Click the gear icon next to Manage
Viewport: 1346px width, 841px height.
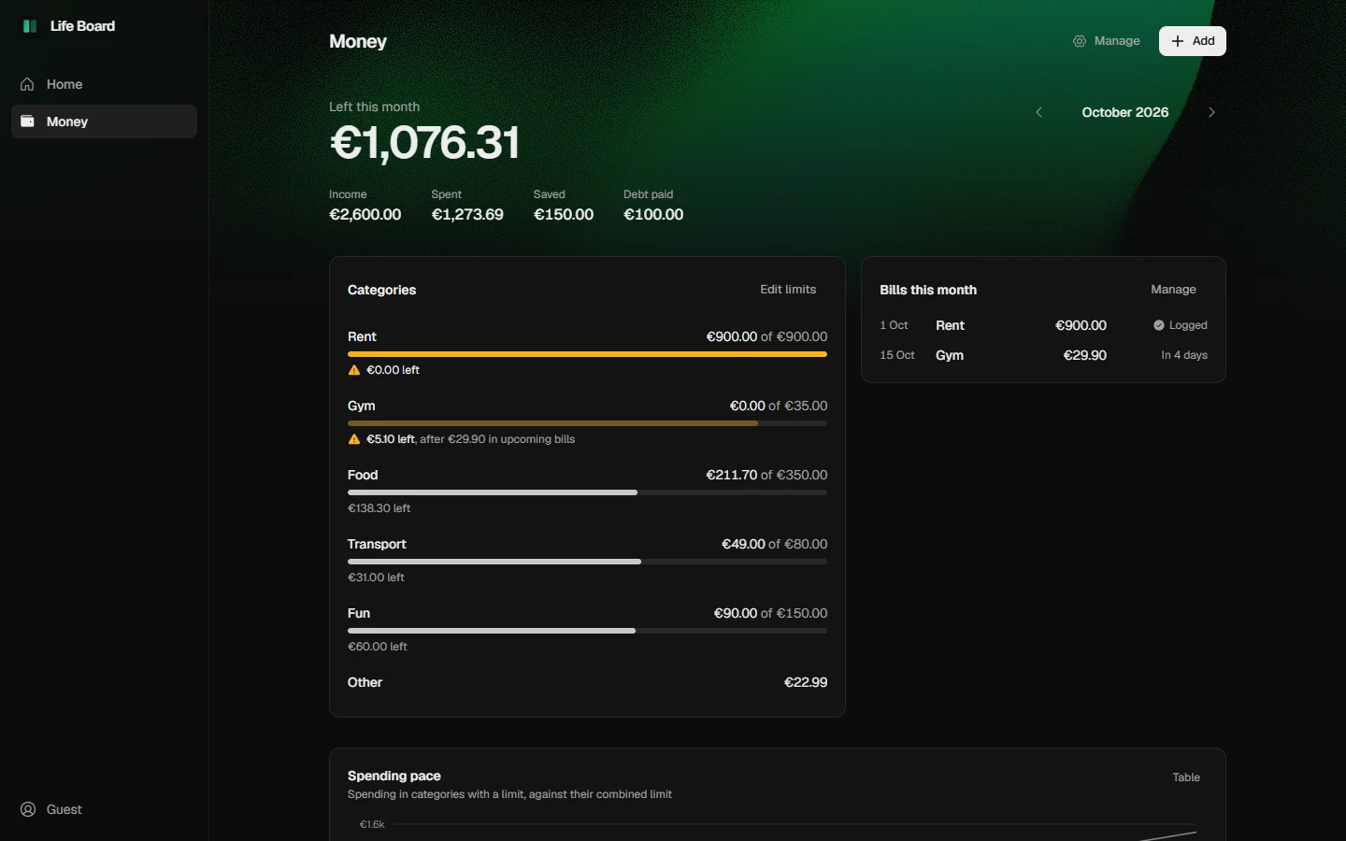click(1080, 41)
